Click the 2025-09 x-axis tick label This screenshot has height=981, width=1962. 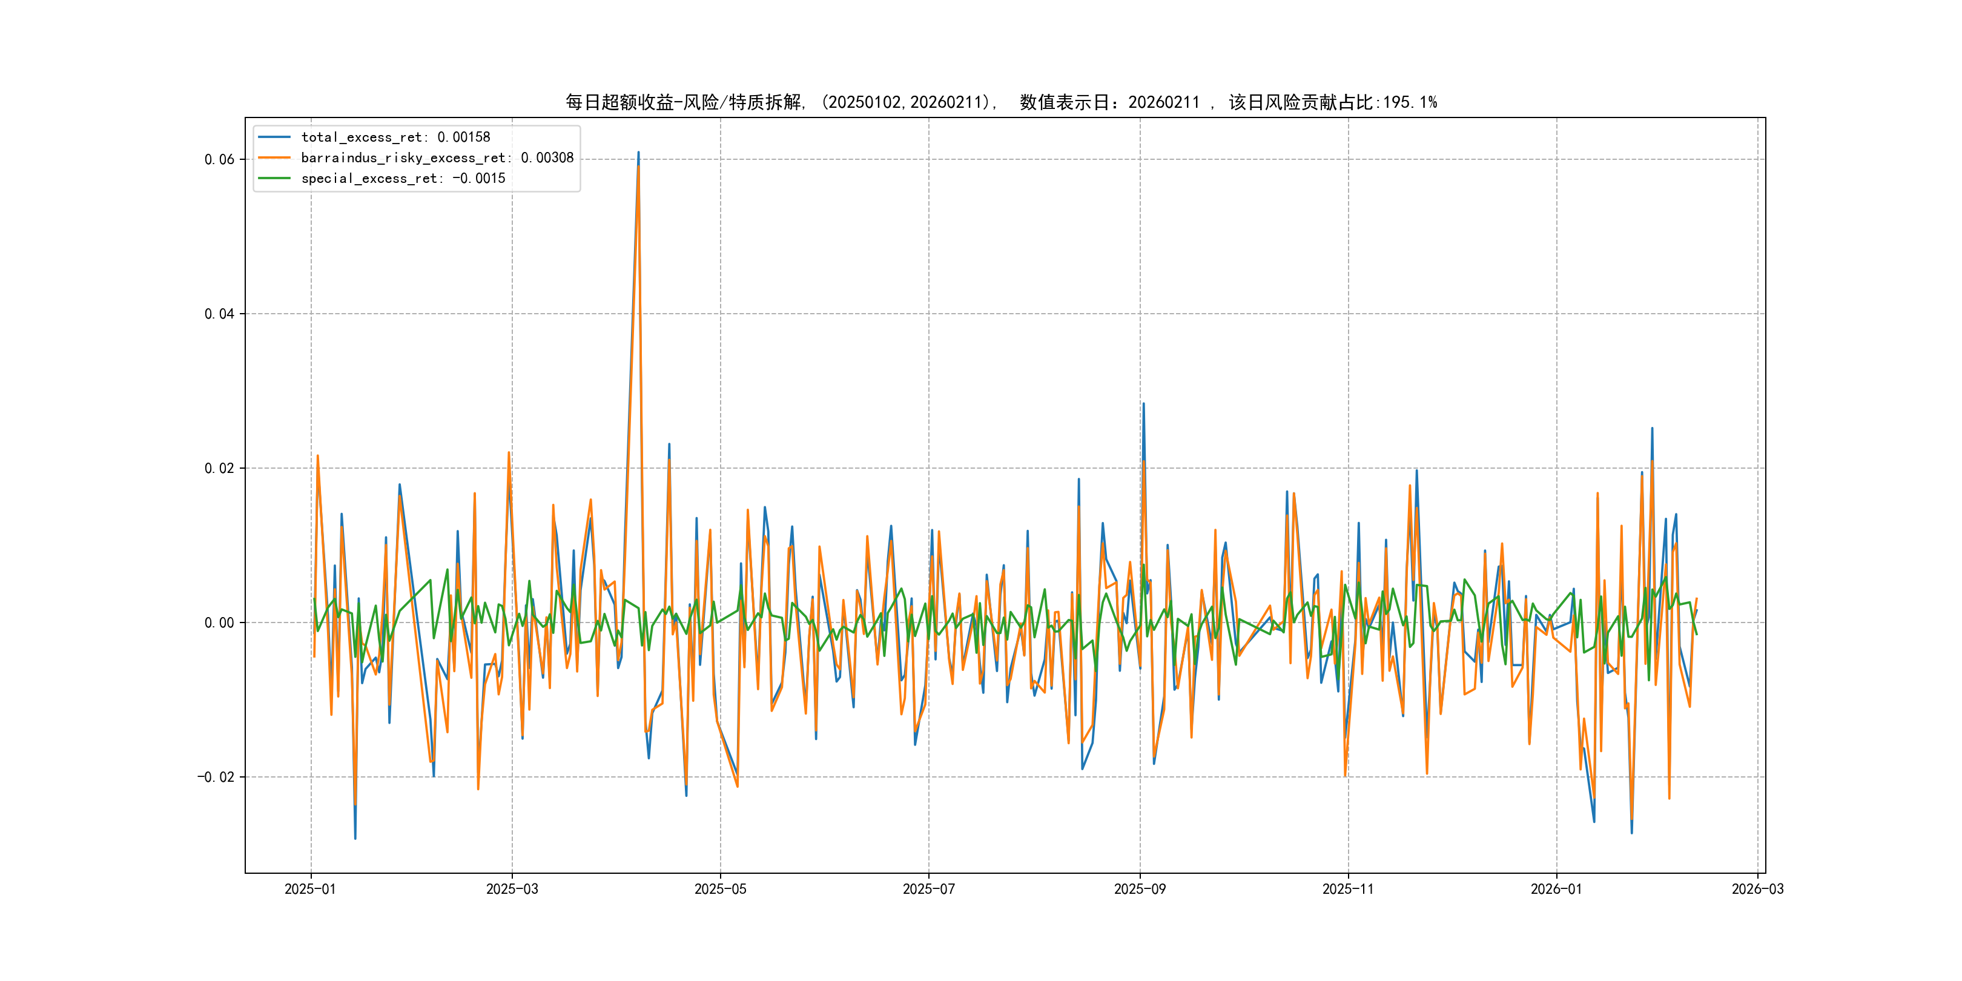[1140, 890]
